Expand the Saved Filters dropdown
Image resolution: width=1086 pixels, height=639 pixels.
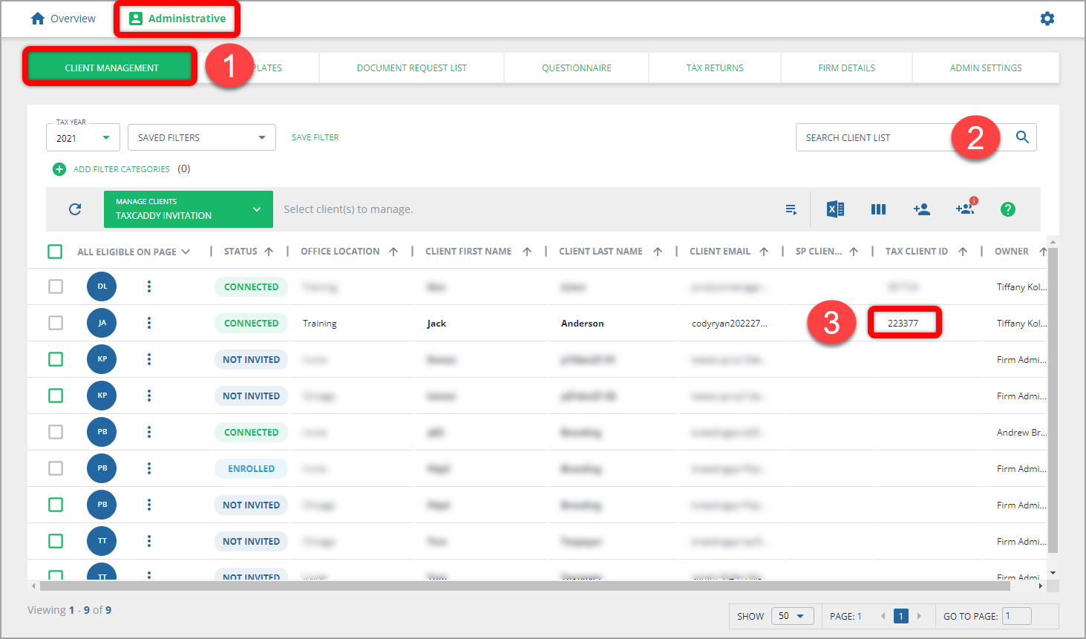(x=201, y=138)
